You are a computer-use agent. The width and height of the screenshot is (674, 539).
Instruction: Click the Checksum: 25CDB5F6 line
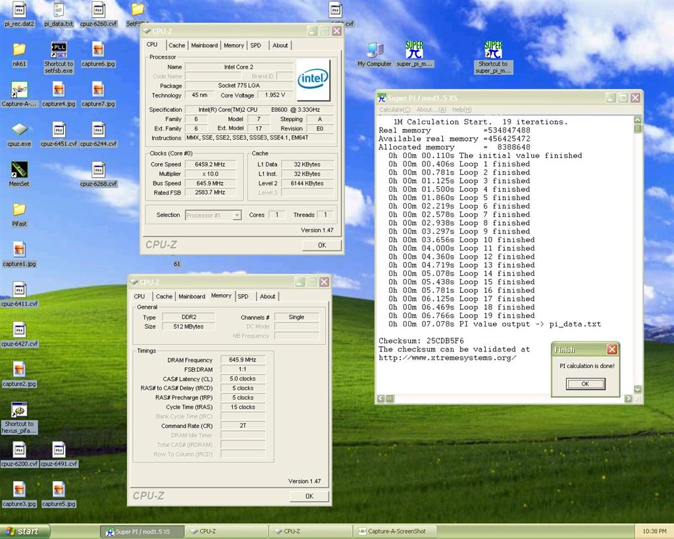point(421,341)
